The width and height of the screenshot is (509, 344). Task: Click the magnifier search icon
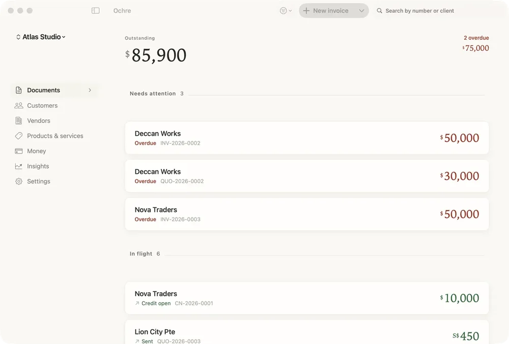pos(379,11)
